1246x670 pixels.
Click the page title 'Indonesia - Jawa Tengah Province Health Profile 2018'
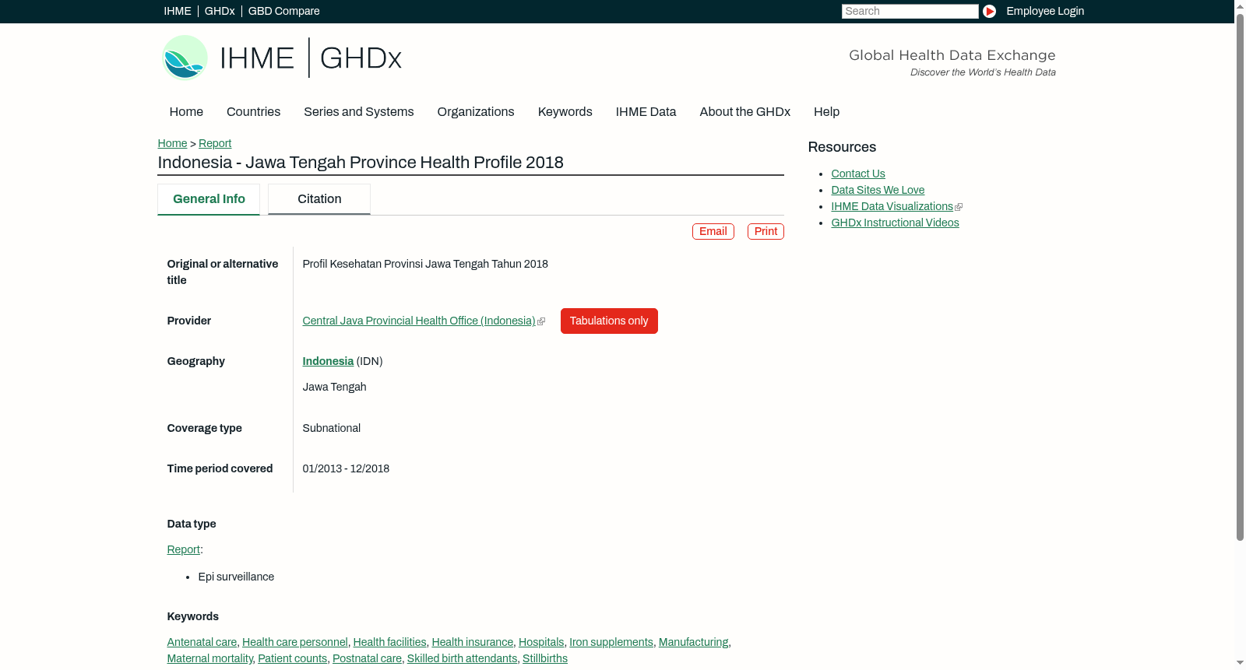tap(361, 162)
